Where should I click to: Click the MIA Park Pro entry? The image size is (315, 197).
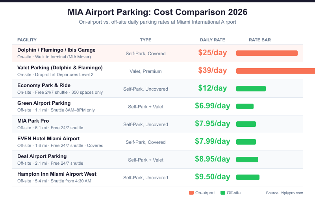coord(33,121)
